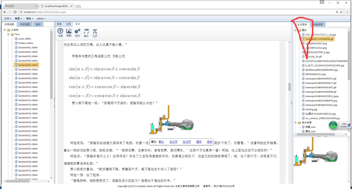This screenshot has width=352, height=189.
Task: Open the 文件 dropdown menu
Action: pyautogui.click(x=8, y=19)
